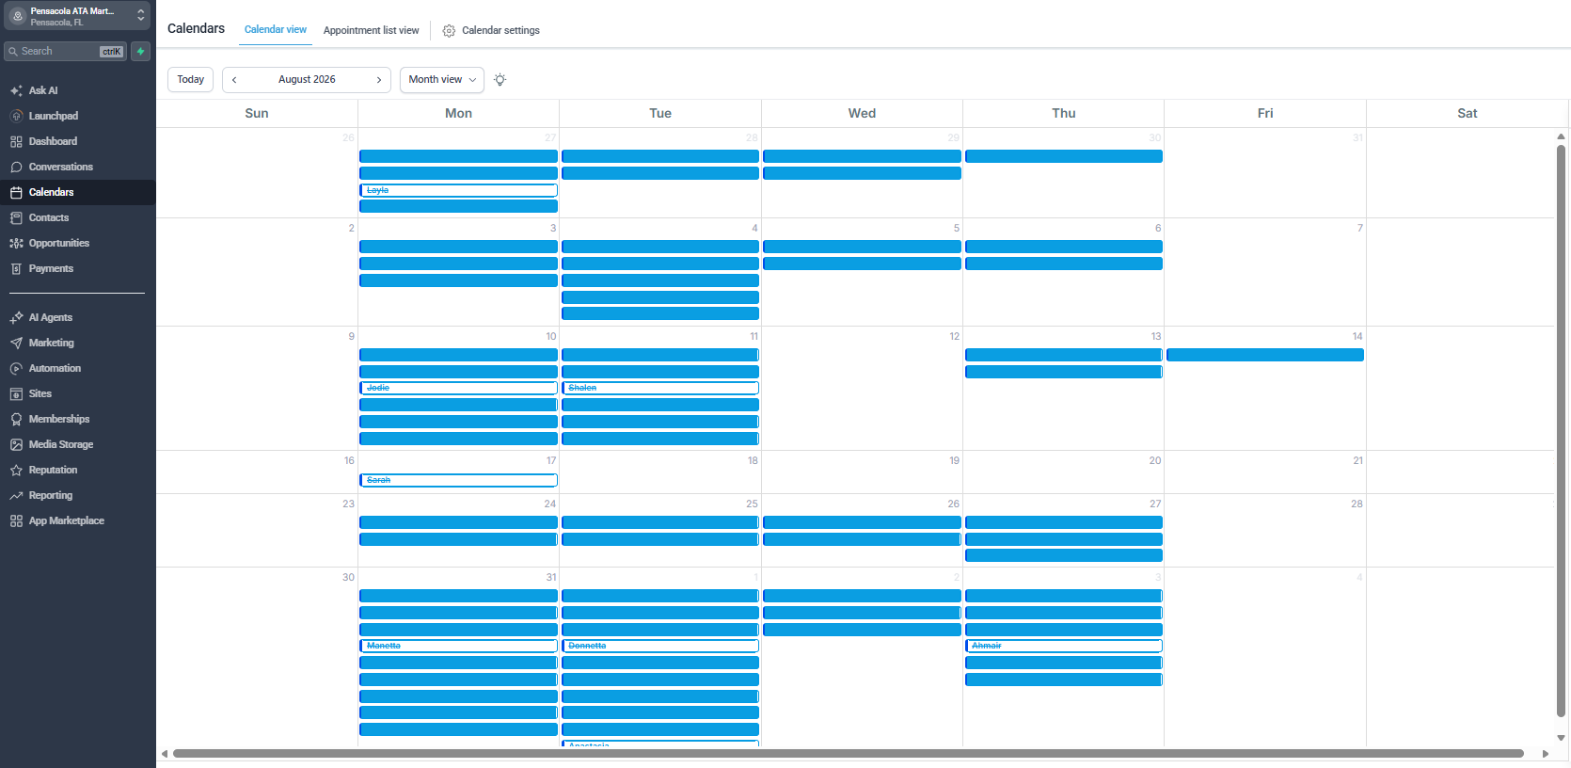This screenshot has height=768, width=1571.
Task: Click the August 2026 month label
Action: pos(307,80)
